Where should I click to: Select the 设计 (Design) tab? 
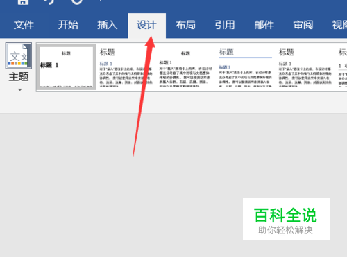pos(146,25)
